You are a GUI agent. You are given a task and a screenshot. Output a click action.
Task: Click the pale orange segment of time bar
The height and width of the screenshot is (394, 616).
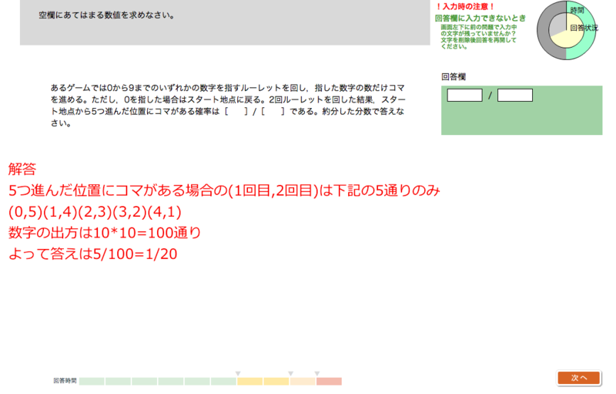[x=303, y=381]
